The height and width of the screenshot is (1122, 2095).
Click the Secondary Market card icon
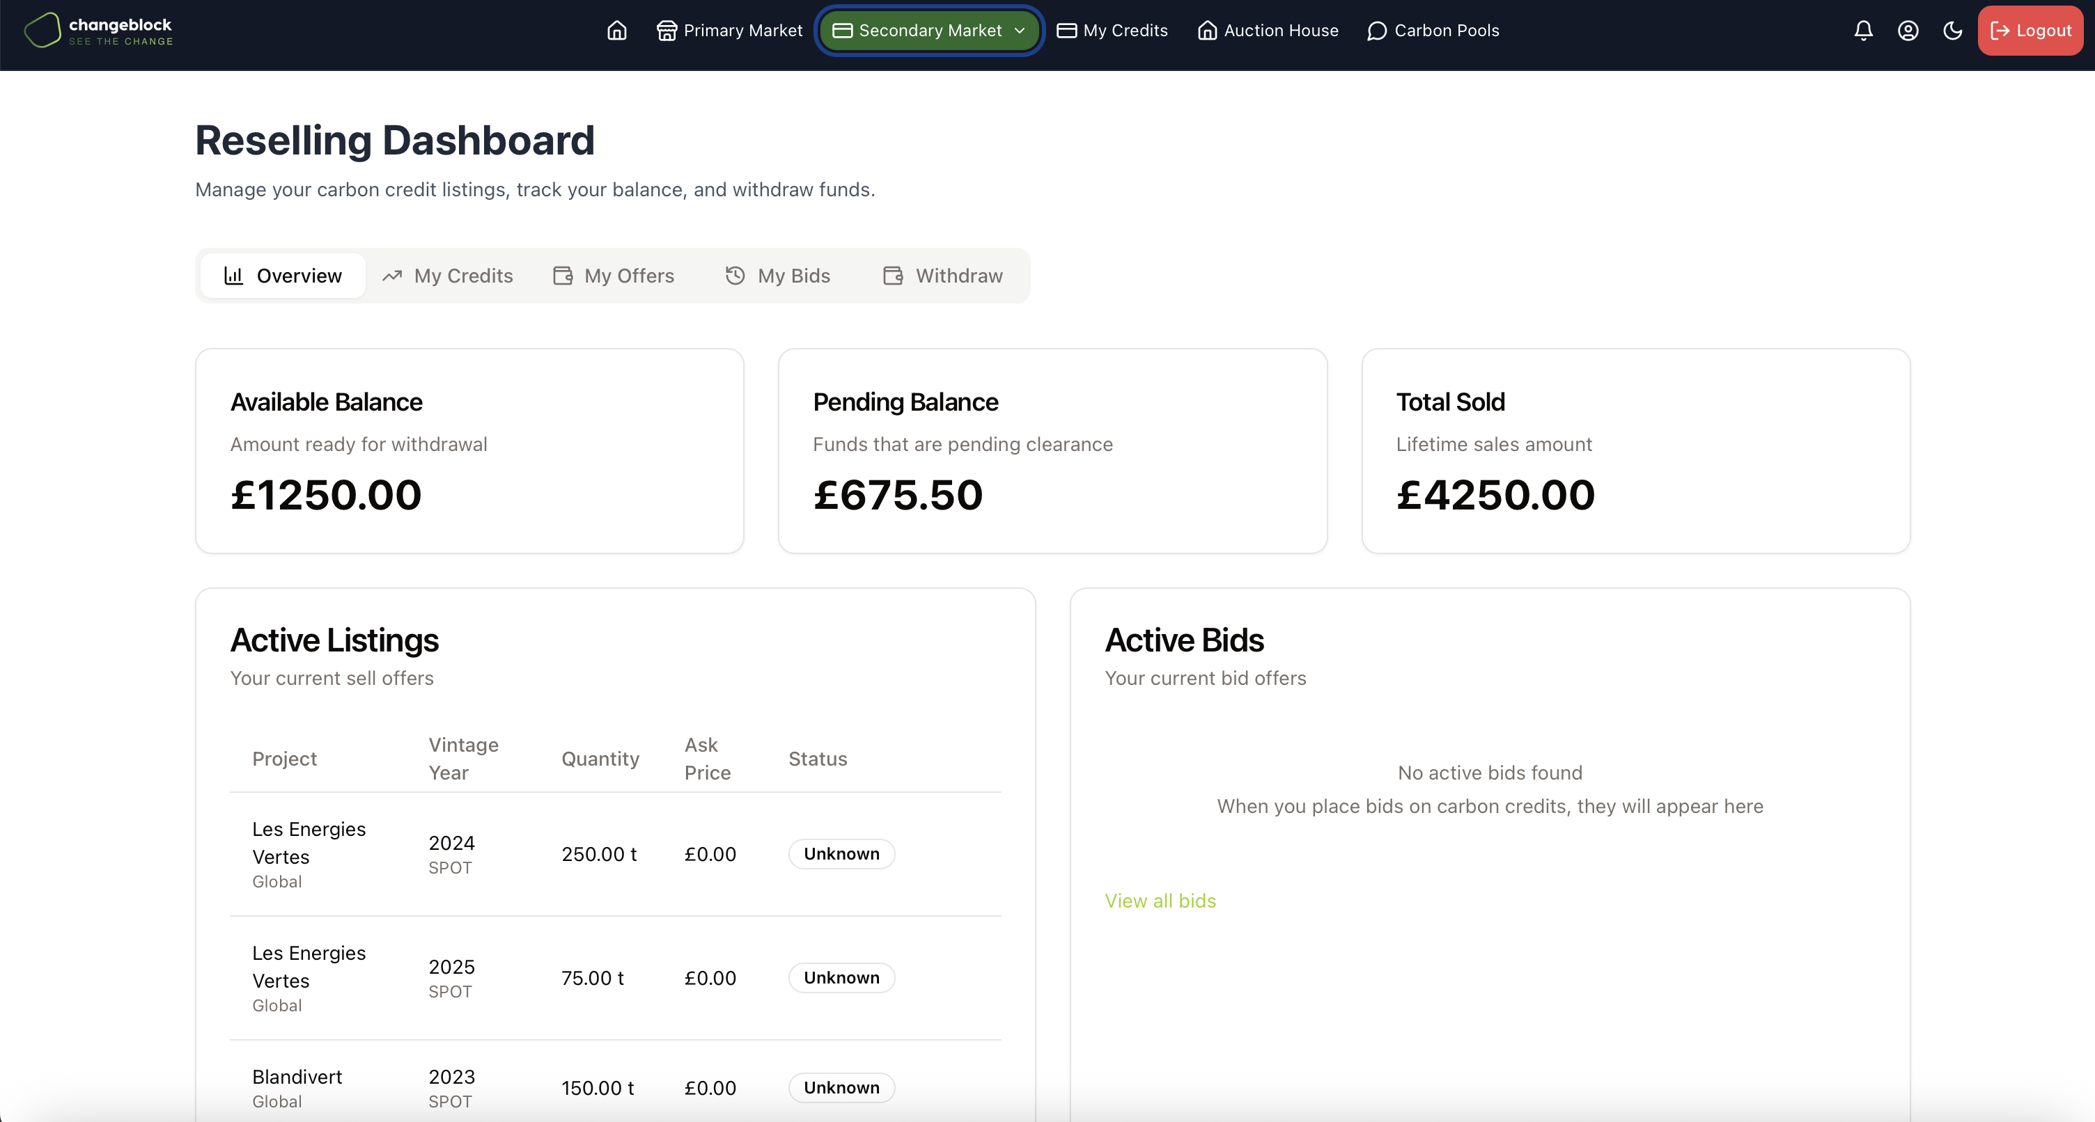coord(843,31)
